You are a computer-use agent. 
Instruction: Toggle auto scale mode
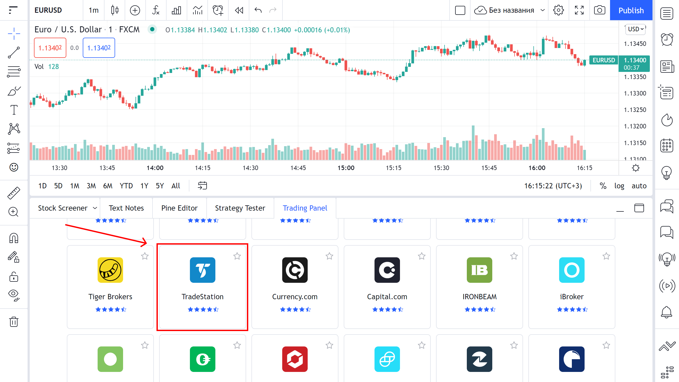point(639,186)
